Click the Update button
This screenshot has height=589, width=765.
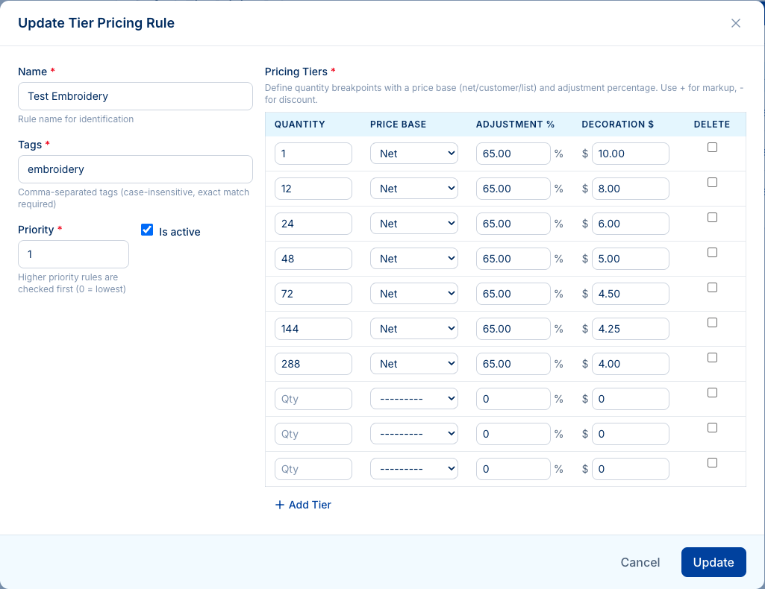tap(714, 562)
